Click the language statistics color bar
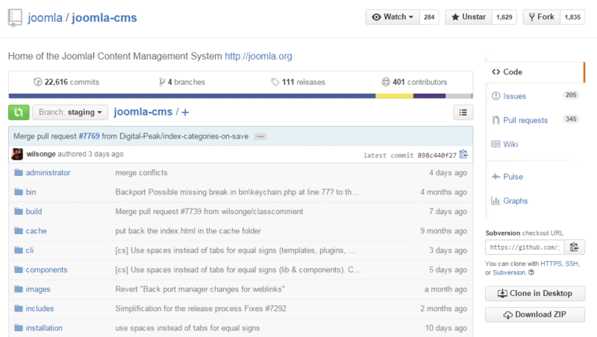597x337 pixels. click(x=240, y=96)
